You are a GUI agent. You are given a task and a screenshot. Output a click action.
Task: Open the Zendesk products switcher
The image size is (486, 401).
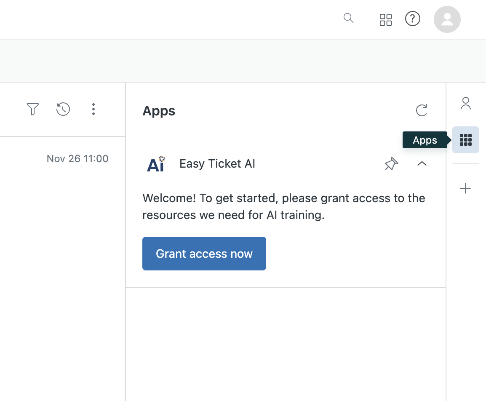[386, 19]
